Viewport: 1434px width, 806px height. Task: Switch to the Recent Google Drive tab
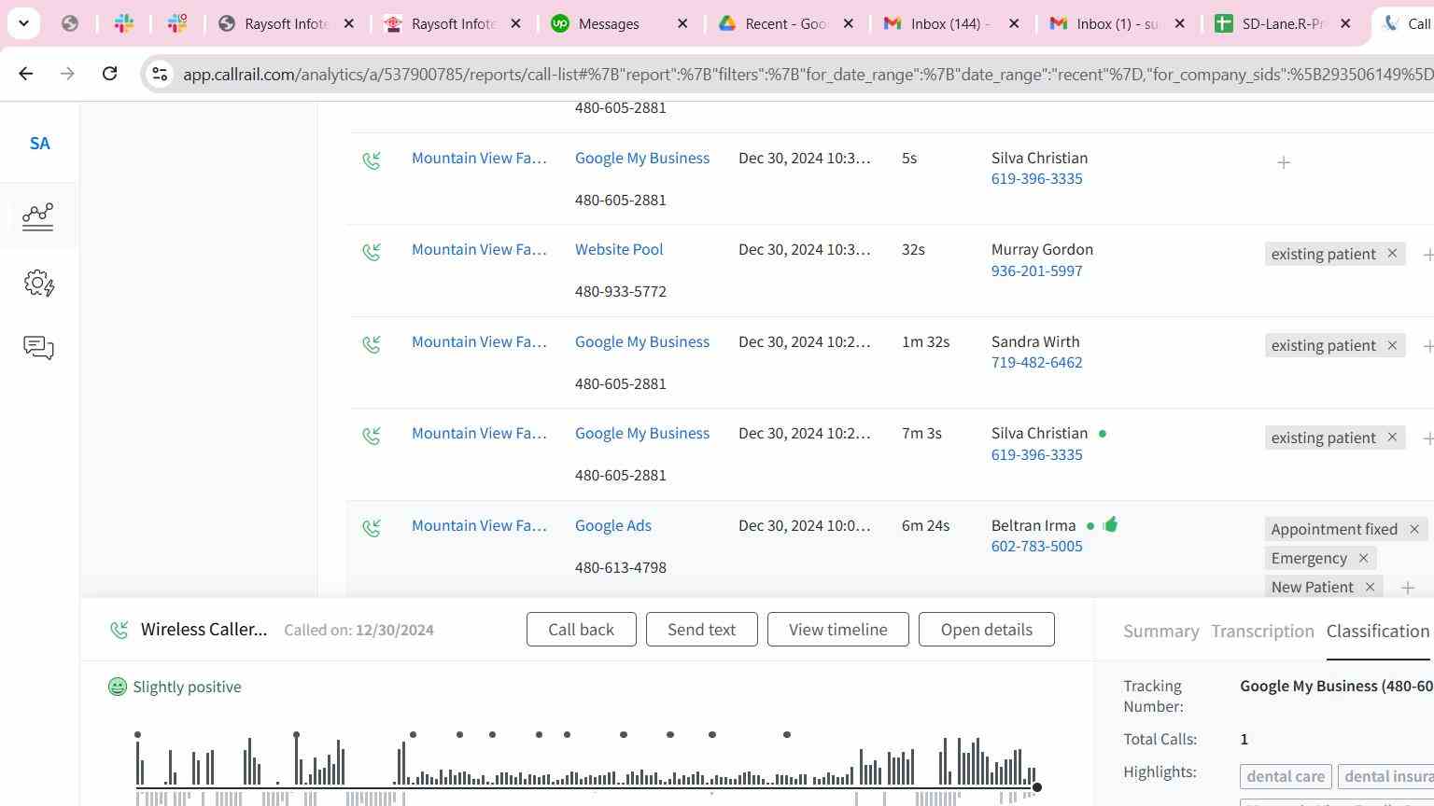(x=786, y=24)
